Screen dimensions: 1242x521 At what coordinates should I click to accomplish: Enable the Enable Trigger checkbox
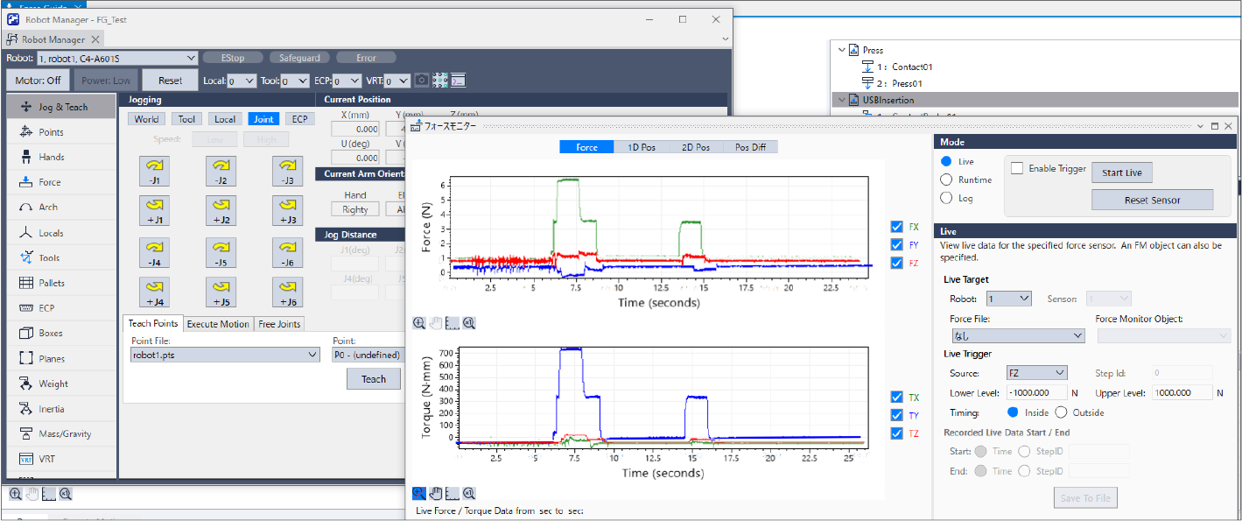(x=1017, y=169)
